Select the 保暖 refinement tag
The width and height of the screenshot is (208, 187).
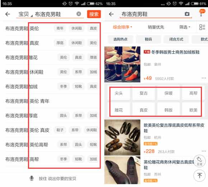[168, 93]
